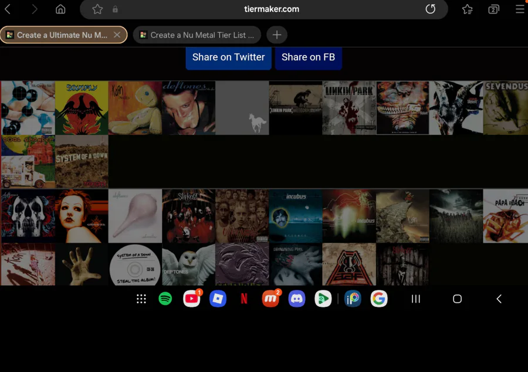This screenshot has width=528, height=372.
Task: Show recent apps with the three-line button
Action: point(416,299)
